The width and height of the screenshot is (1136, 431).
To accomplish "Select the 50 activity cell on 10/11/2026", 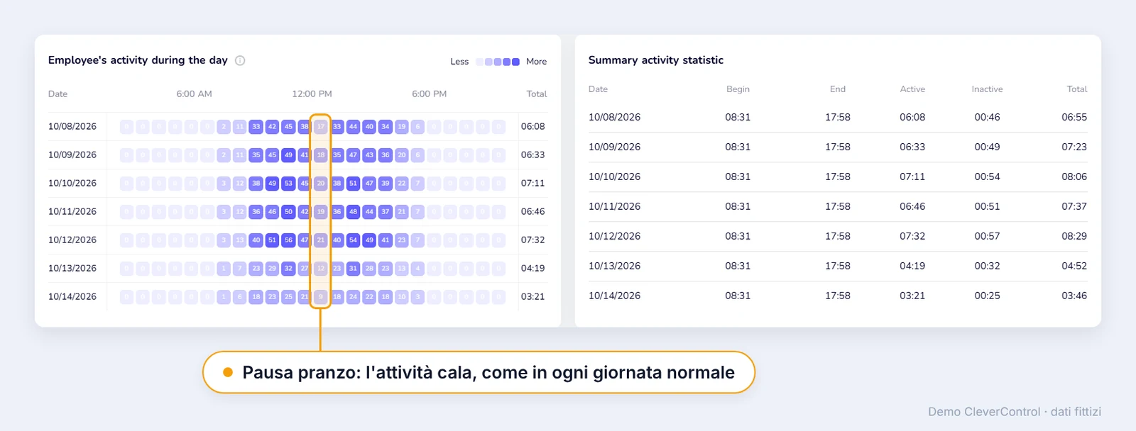I will [x=288, y=211].
